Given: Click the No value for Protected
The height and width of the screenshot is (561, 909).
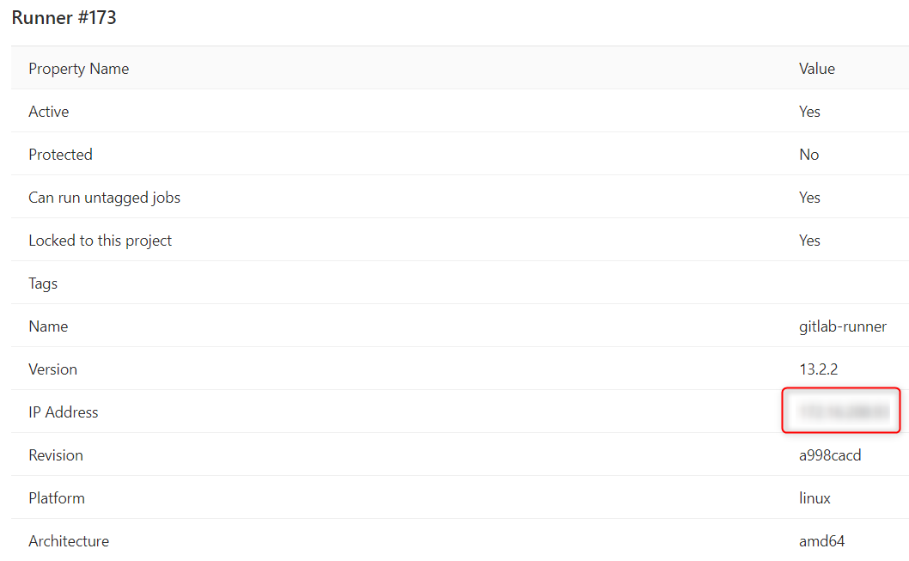Looking at the screenshot, I should click(808, 154).
